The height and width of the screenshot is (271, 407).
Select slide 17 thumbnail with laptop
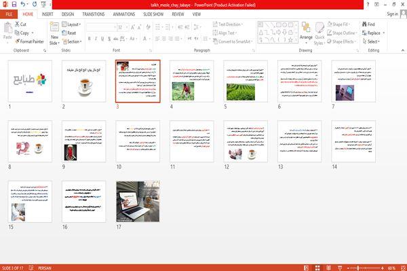(x=138, y=202)
